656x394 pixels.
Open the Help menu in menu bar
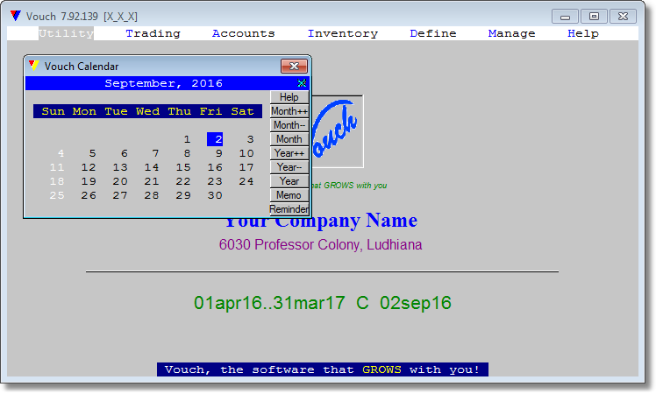583,33
